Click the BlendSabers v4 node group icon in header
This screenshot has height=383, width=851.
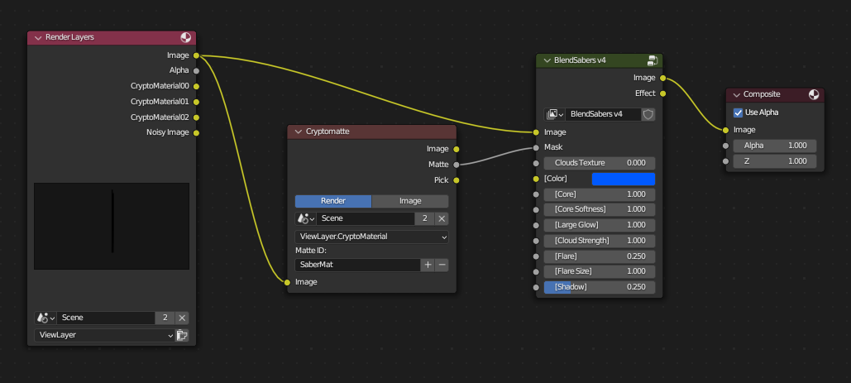(653, 60)
